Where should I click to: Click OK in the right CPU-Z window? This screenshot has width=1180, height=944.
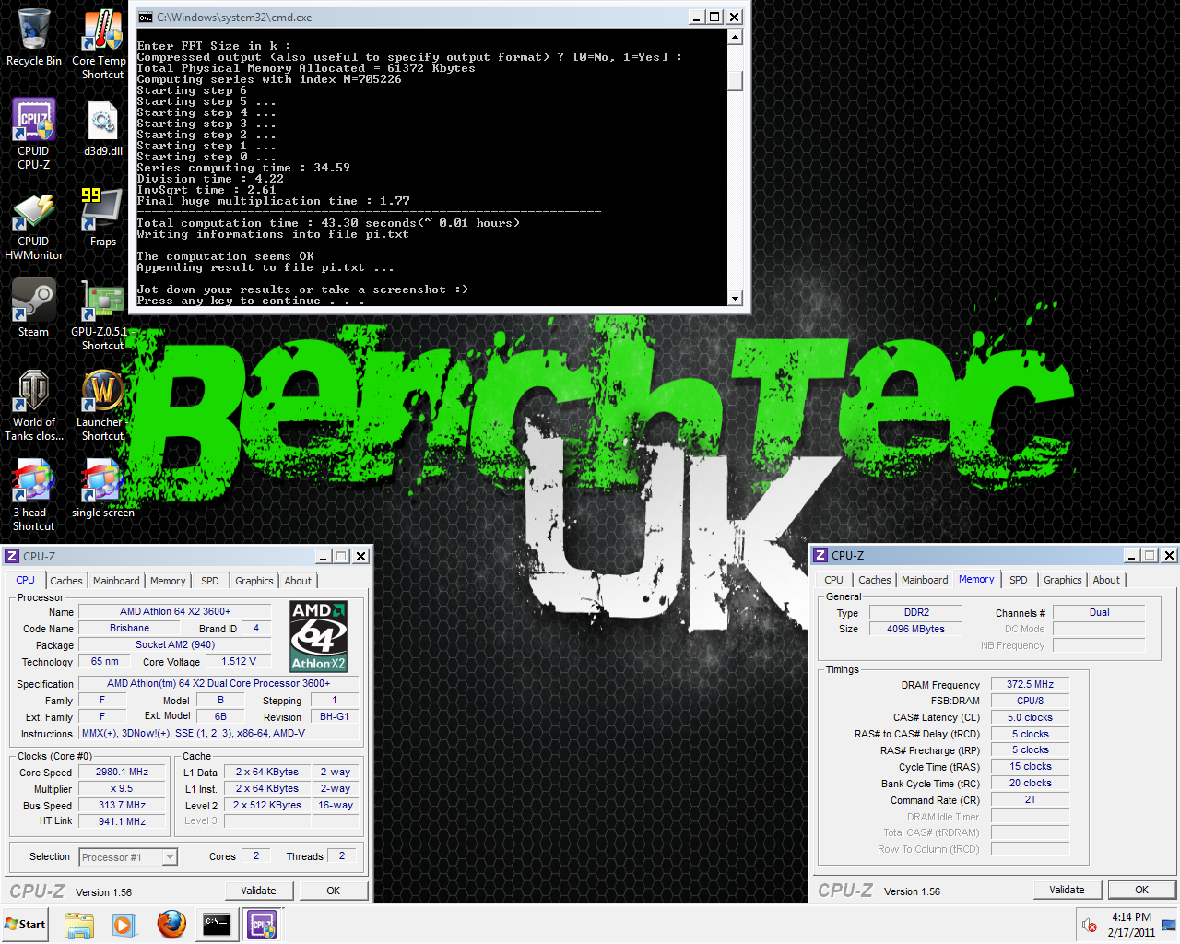click(x=1142, y=890)
